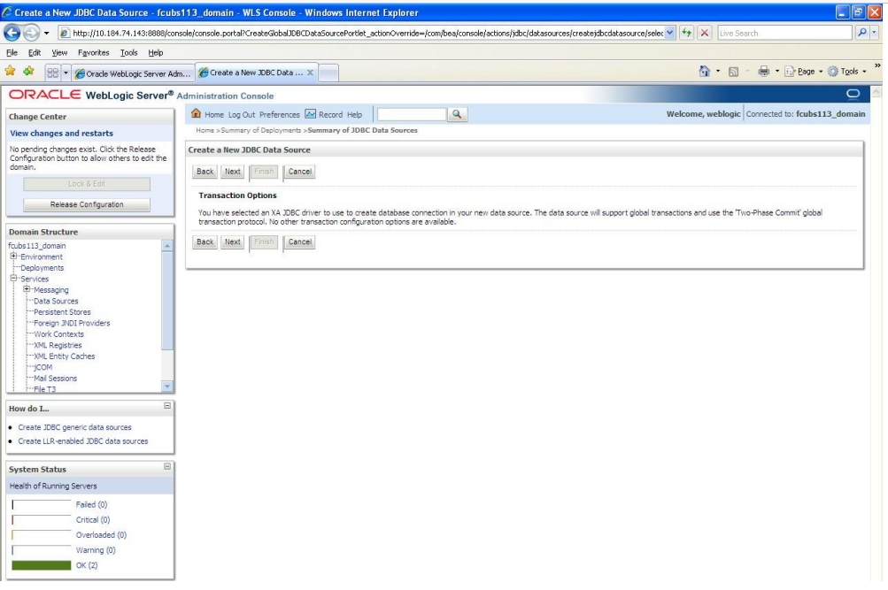Open Quick Tabs grid icon

(x=52, y=73)
